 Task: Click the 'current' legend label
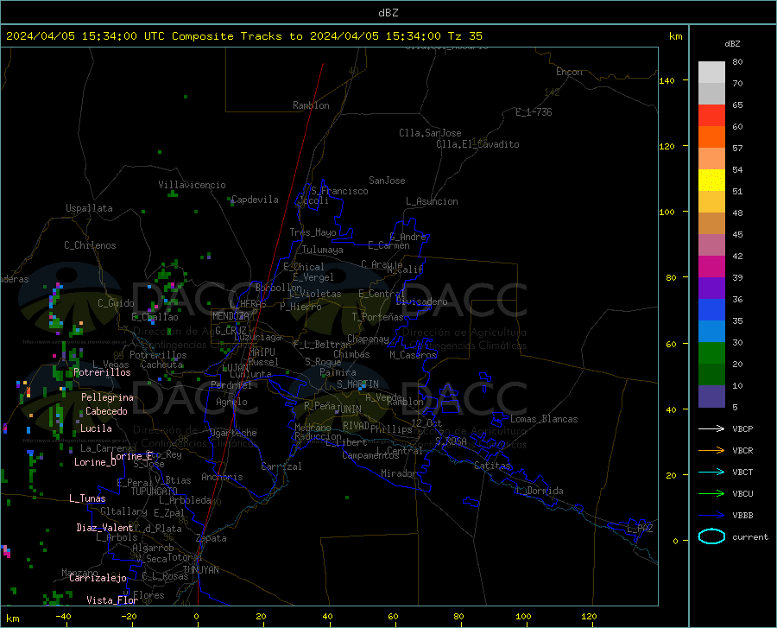(750, 537)
